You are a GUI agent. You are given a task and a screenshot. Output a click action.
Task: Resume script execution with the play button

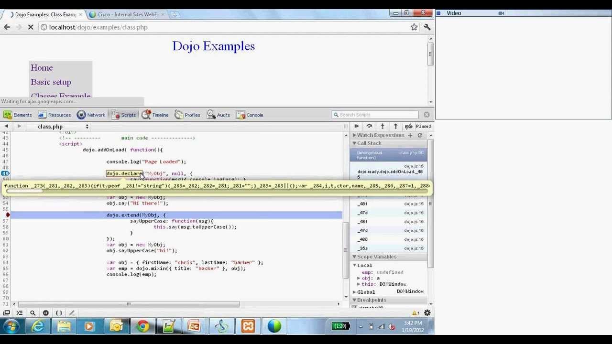tap(356, 127)
